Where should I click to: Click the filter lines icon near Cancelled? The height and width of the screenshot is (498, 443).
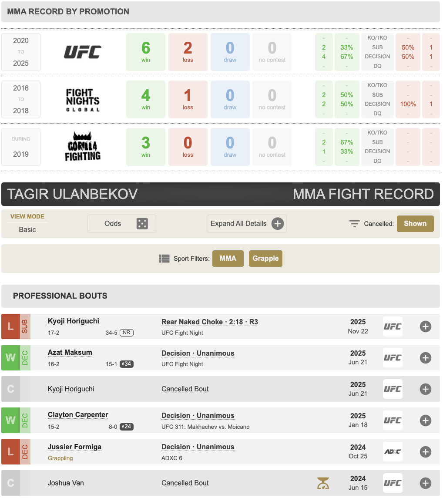pyautogui.click(x=355, y=224)
